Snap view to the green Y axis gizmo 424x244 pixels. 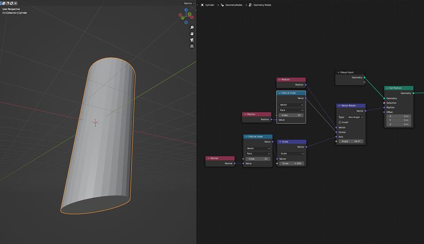[x=183, y=18]
